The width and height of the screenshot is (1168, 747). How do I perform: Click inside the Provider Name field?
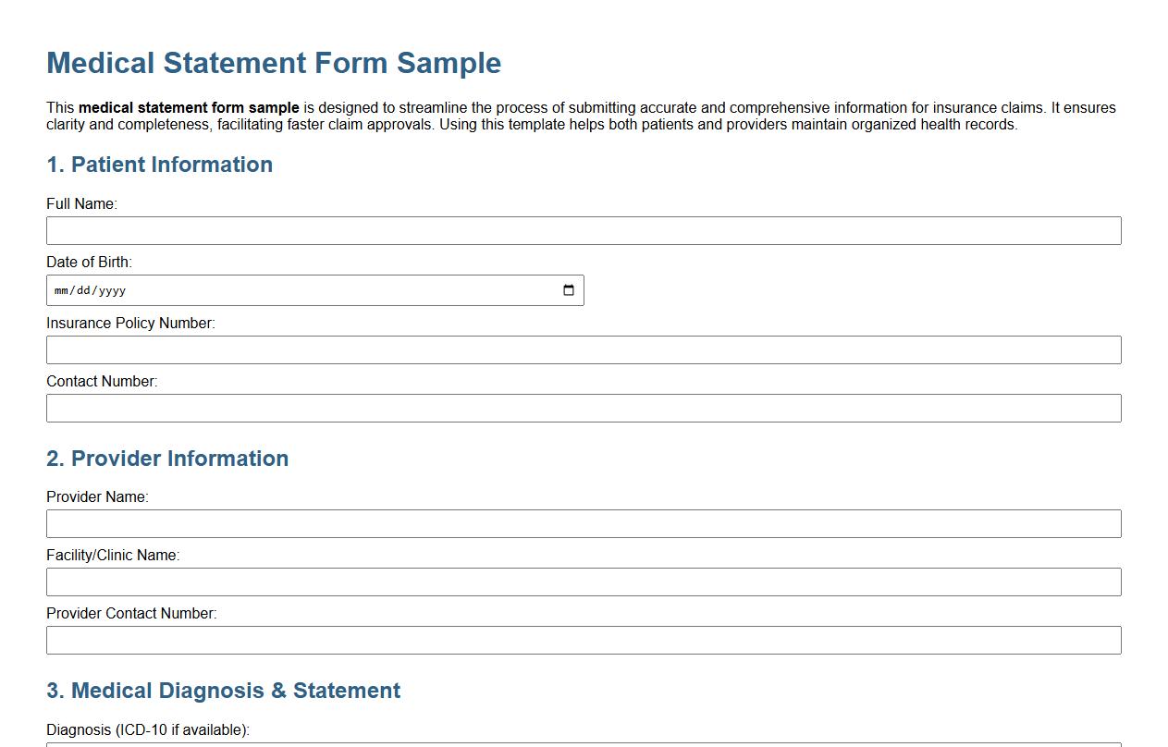tap(583, 523)
